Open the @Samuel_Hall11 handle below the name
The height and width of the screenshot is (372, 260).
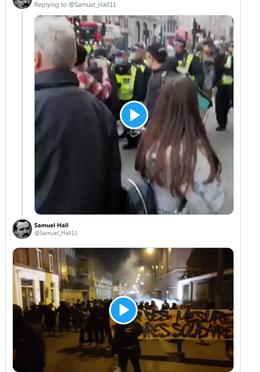(56, 233)
